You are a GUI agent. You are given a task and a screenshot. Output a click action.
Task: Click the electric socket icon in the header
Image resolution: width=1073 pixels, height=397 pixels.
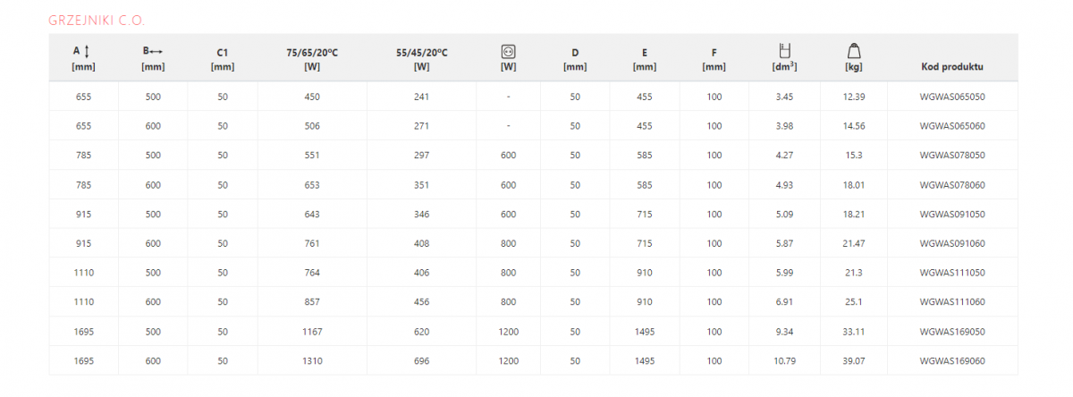508,52
